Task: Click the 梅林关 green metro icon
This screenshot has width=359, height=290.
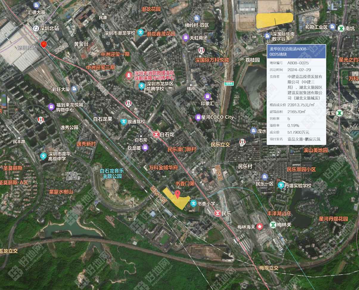Action: click(x=273, y=225)
